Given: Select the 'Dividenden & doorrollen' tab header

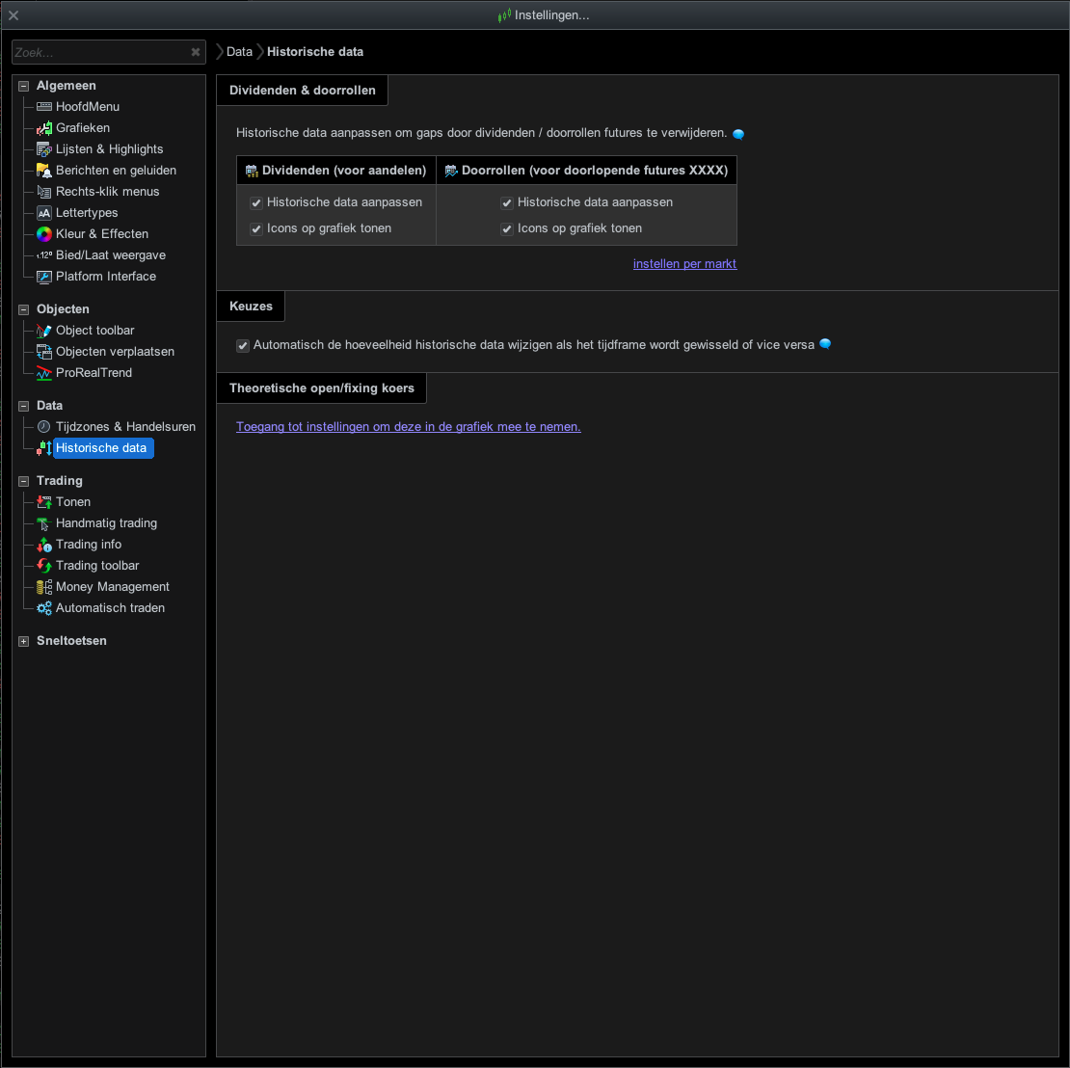Looking at the screenshot, I should point(303,90).
